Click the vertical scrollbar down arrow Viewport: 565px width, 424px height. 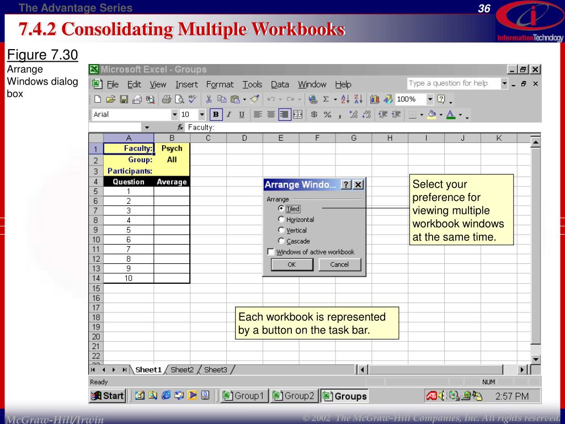tap(536, 359)
